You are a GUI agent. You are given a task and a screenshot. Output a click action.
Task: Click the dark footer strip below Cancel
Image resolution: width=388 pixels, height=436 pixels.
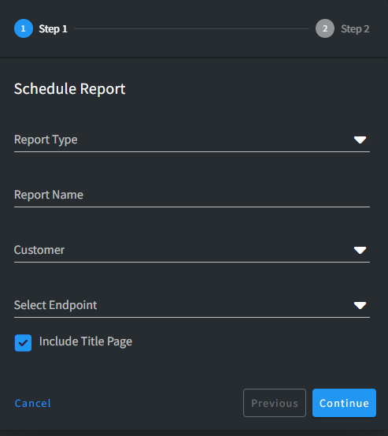pyautogui.click(x=194, y=433)
